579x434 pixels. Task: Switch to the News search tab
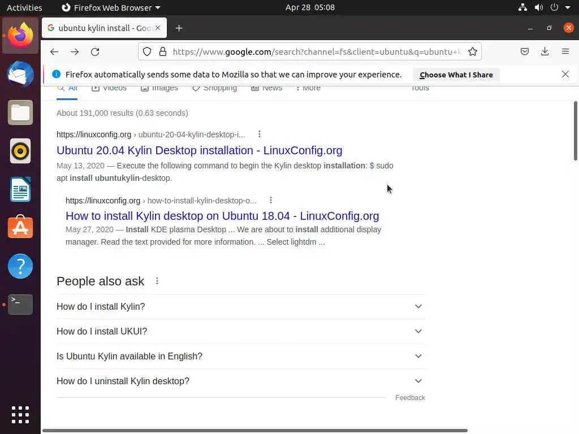click(x=267, y=89)
